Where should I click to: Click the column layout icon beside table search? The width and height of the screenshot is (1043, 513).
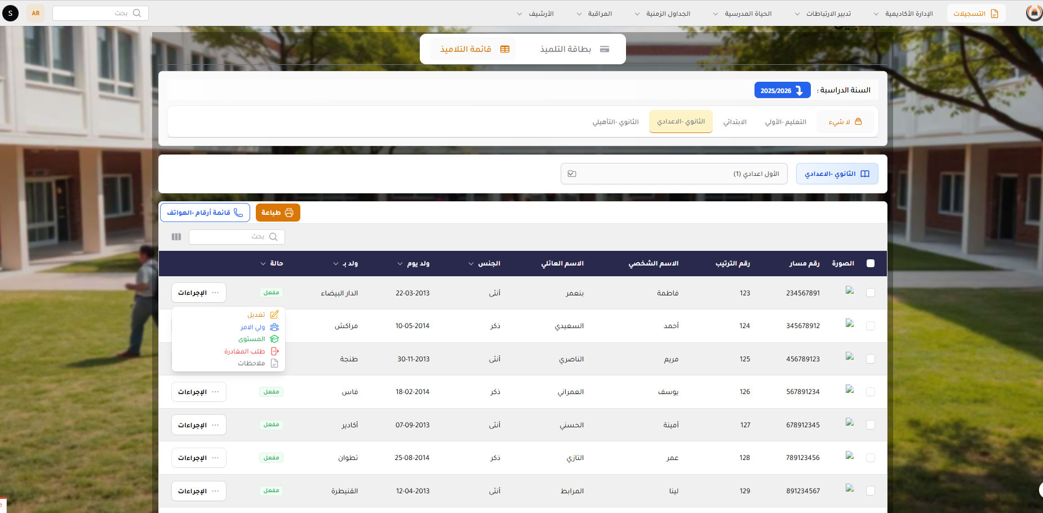176,237
